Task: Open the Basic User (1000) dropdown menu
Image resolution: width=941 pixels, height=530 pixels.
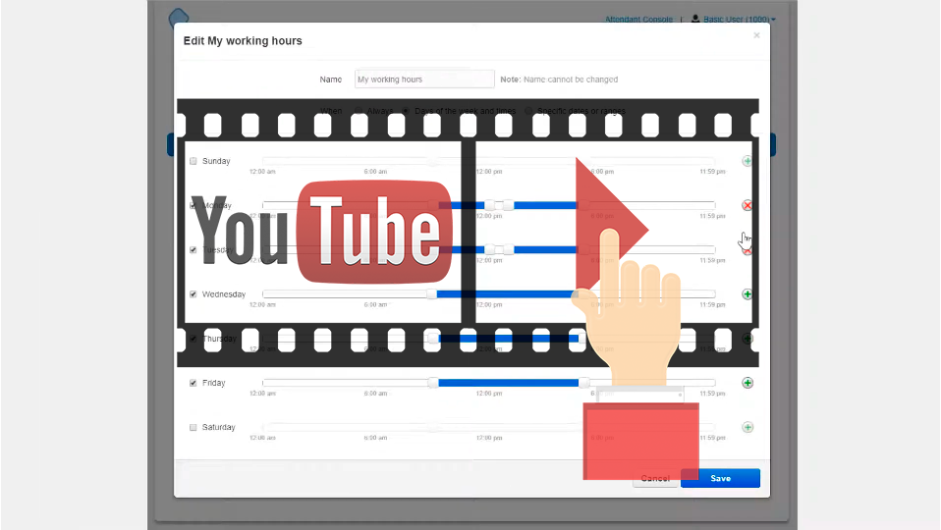Action: click(x=734, y=20)
